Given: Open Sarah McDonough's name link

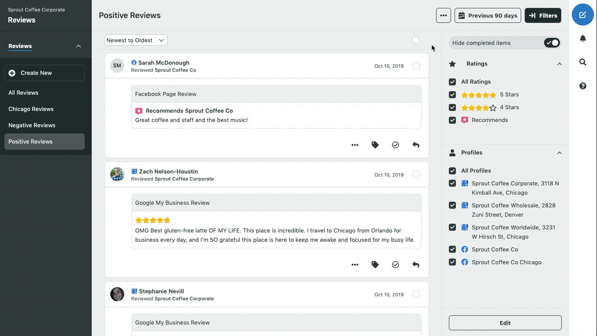Looking at the screenshot, I should (x=164, y=63).
